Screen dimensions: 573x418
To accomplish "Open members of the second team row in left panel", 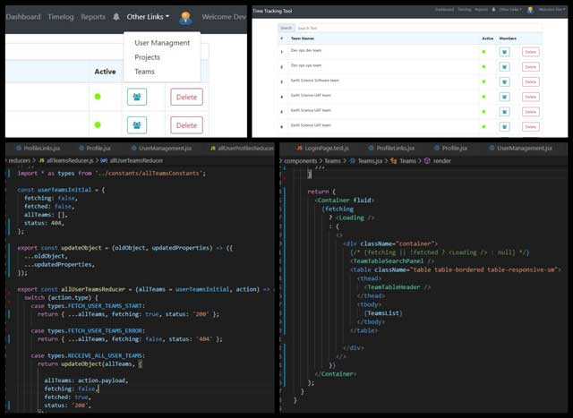I will click(137, 125).
